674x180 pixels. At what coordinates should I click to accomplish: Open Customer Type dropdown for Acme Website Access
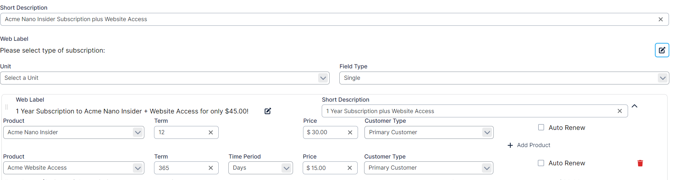487,168
